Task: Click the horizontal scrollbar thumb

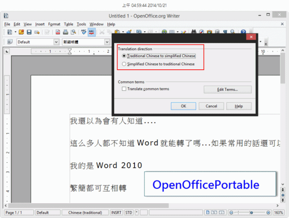Action: click(x=88, y=205)
